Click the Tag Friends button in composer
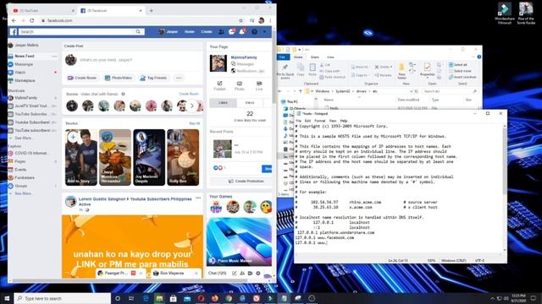 153,78
